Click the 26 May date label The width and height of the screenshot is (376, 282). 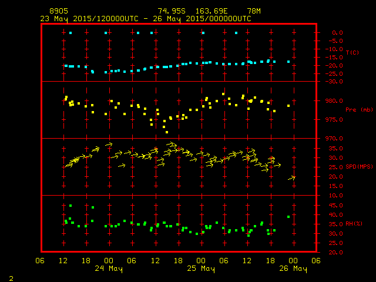pyautogui.click(x=293, y=269)
